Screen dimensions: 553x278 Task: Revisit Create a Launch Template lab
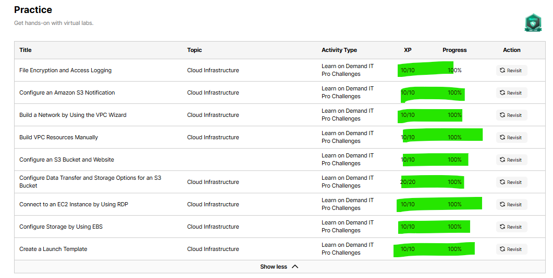click(511, 249)
